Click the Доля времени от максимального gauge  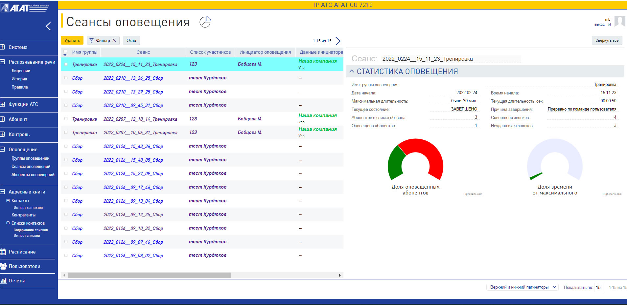[x=555, y=159]
